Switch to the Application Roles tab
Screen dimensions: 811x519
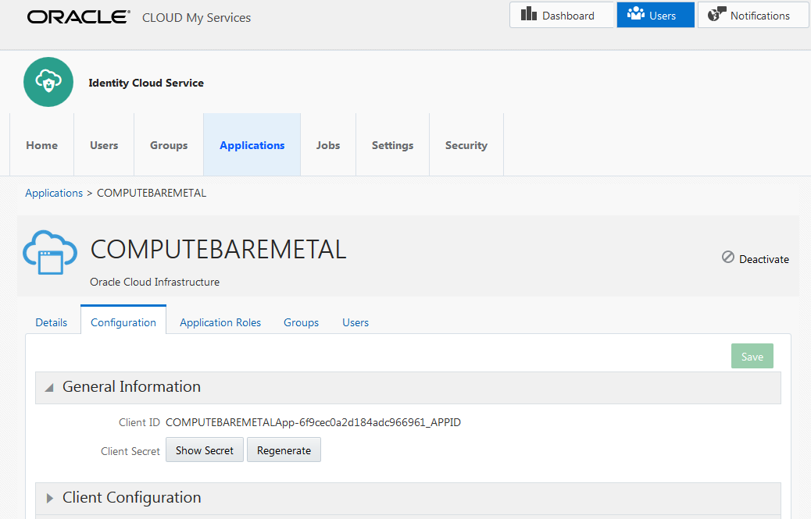(x=220, y=322)
